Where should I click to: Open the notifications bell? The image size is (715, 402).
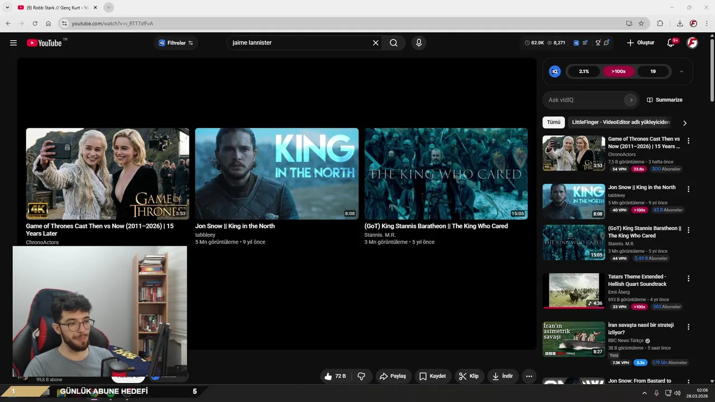pos(671,43)
